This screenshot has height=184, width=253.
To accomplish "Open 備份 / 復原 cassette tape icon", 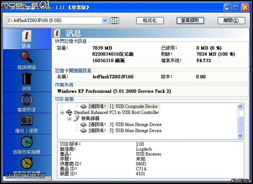I will [26, 121].
